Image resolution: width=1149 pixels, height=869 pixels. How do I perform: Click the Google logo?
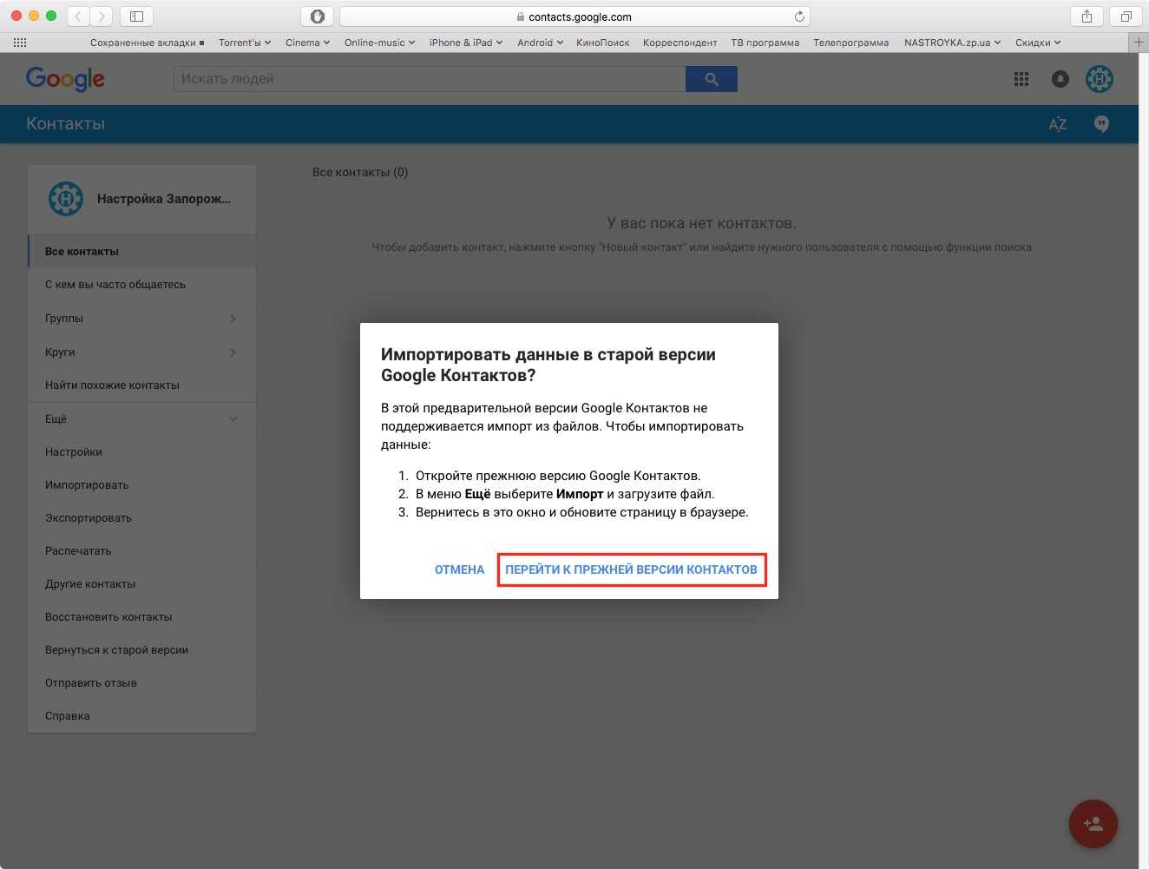65,79
